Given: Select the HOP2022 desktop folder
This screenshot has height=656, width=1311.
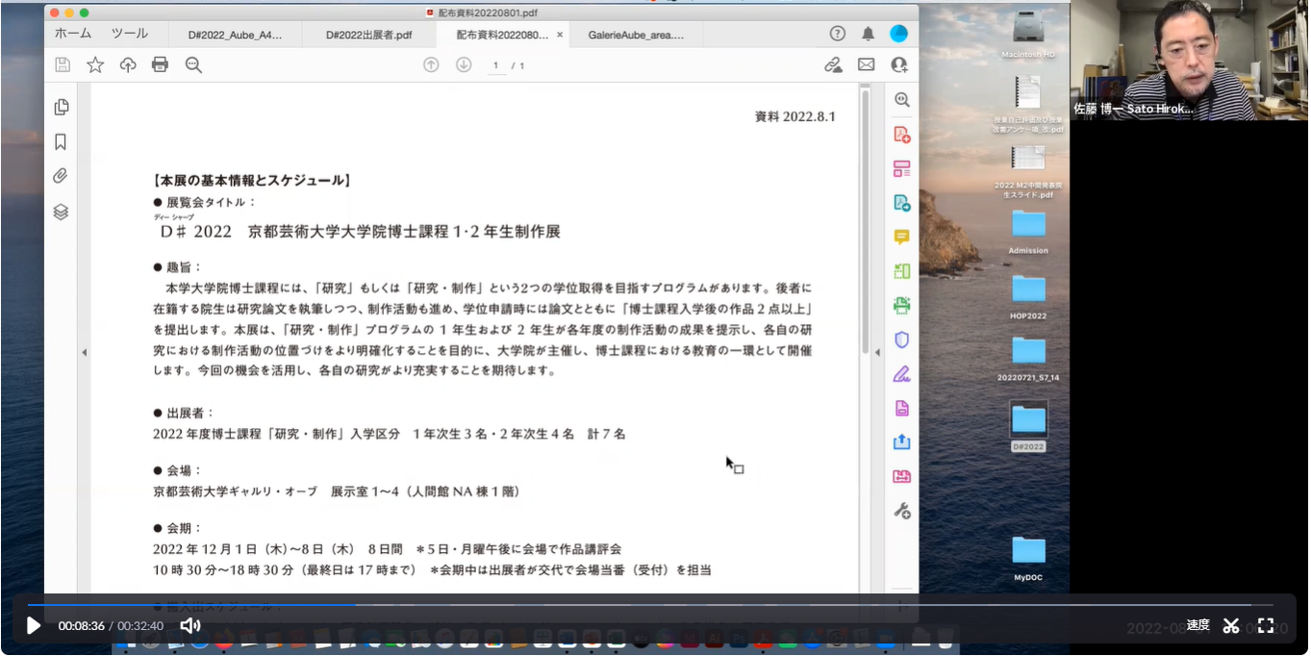Looking at the screenshot, I should click(1028, 295).
